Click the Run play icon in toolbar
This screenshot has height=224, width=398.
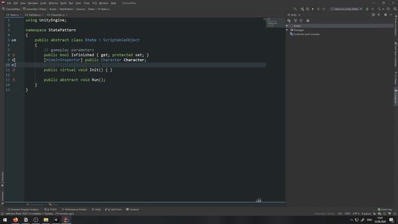313,9
